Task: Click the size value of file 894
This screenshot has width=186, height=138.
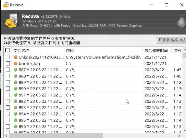Action: (178, 114)
